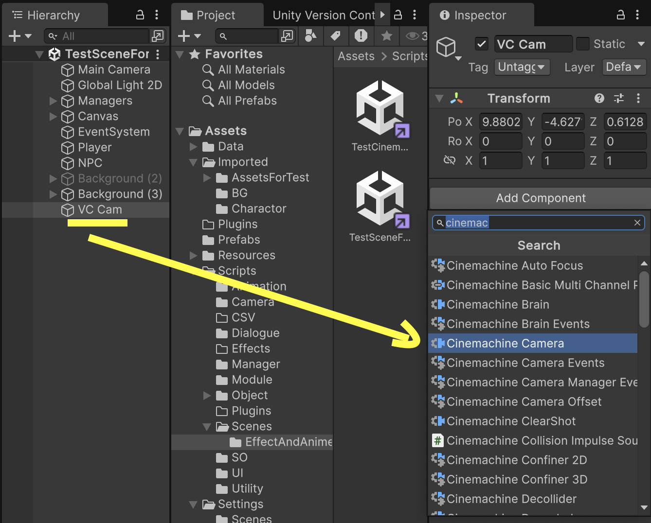Open Transform component kebab menu
Image resolution: width=651 pixels, height=523 pixels.
pyautogui.click(x=638, y=99)
